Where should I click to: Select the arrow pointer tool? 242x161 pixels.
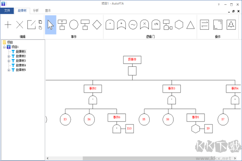tap(50, 25)
